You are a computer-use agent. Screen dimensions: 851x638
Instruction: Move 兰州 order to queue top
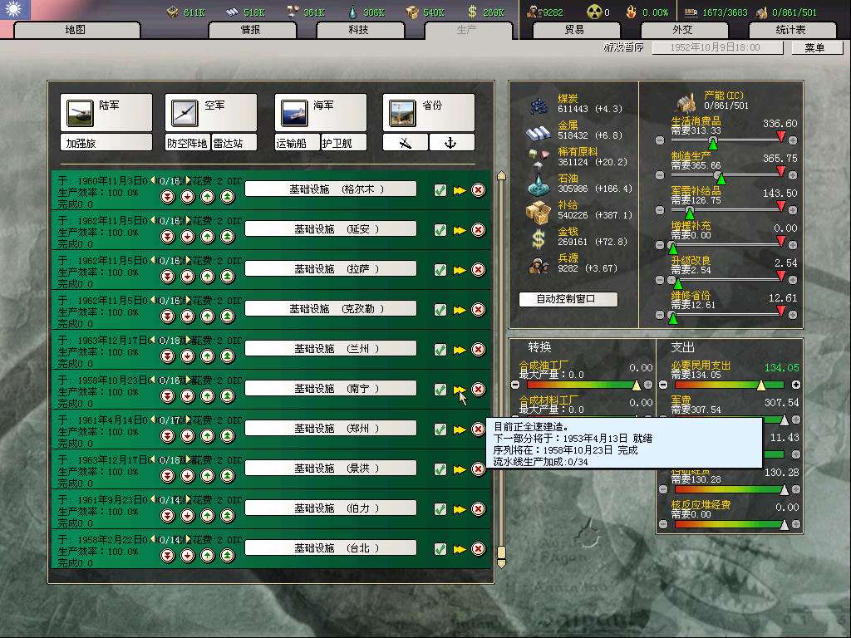point(228,356)
